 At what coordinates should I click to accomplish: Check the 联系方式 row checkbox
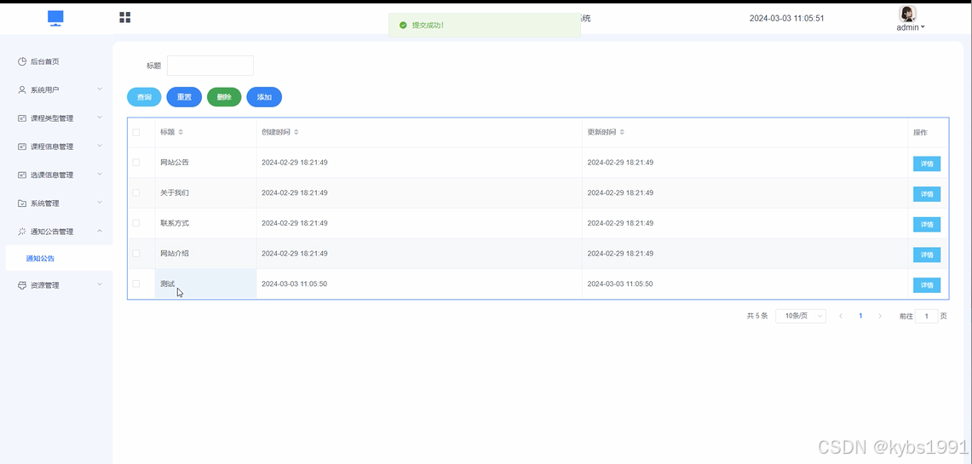[x=136, y=223]
